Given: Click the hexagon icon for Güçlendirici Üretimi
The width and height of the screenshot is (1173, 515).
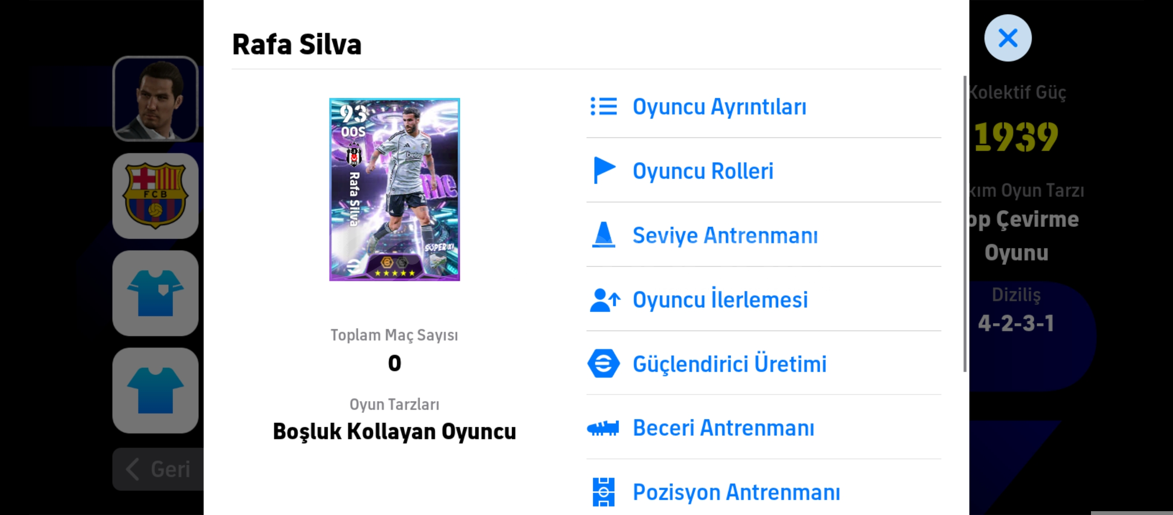Looking at the screenshot, I should click(603, 363).
